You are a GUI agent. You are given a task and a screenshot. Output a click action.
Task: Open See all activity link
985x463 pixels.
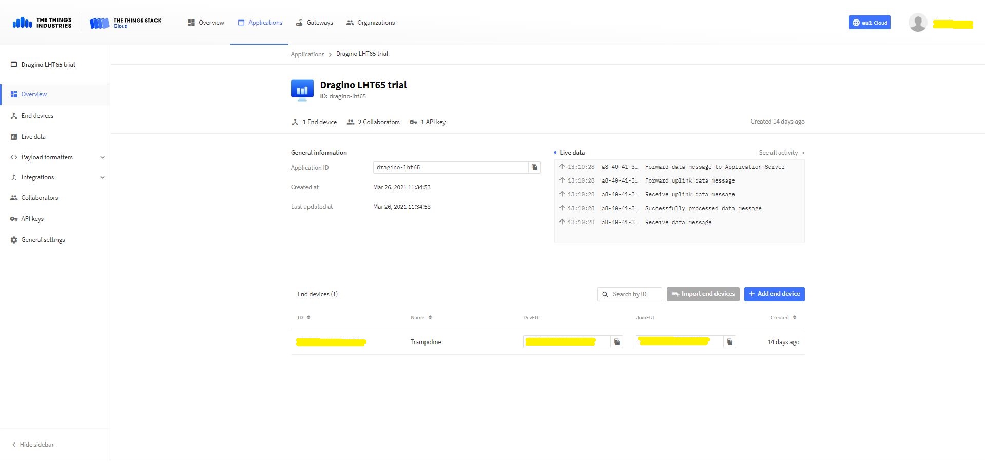click(781, 153)
